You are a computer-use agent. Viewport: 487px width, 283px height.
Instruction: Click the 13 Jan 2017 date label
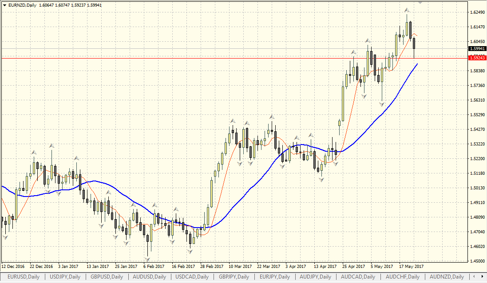[98, 266]
